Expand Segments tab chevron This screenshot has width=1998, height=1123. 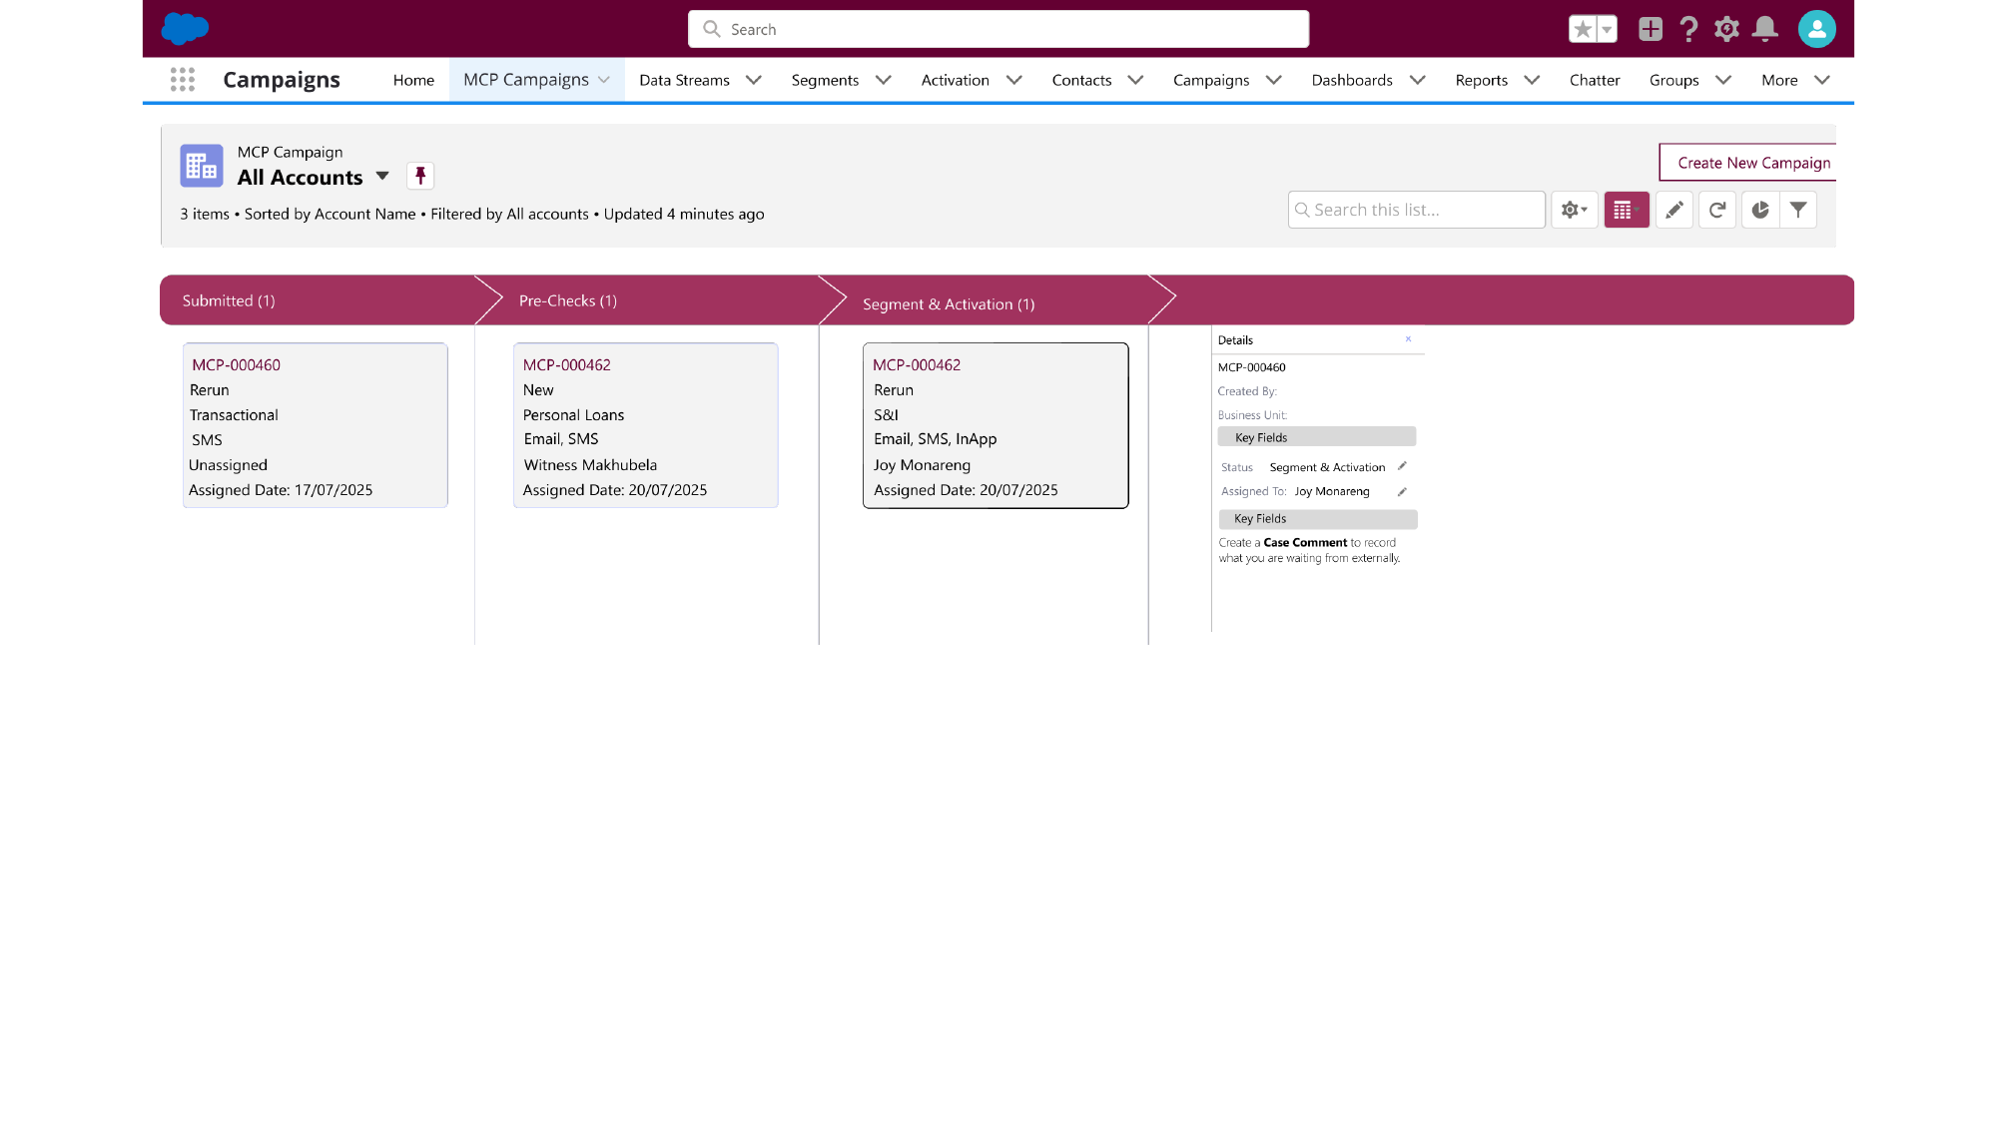884,80
